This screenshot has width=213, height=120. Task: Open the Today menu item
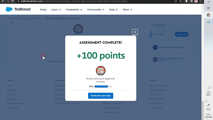[x=43, y=10]
